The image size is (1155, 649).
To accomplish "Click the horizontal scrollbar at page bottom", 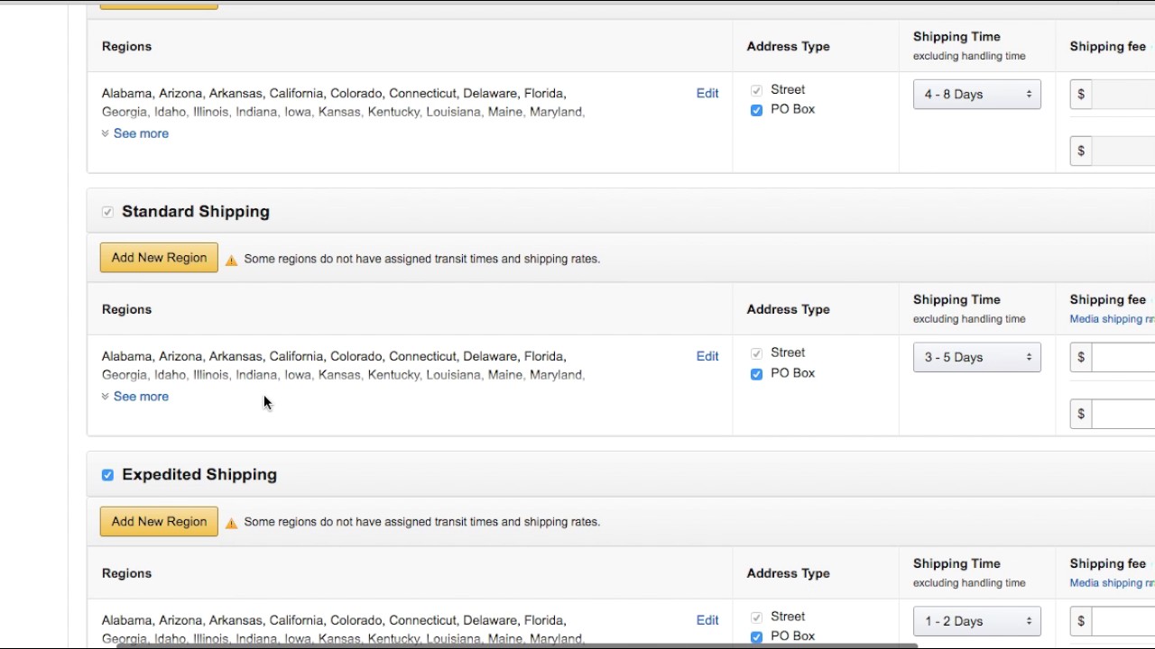I will 514,645.
